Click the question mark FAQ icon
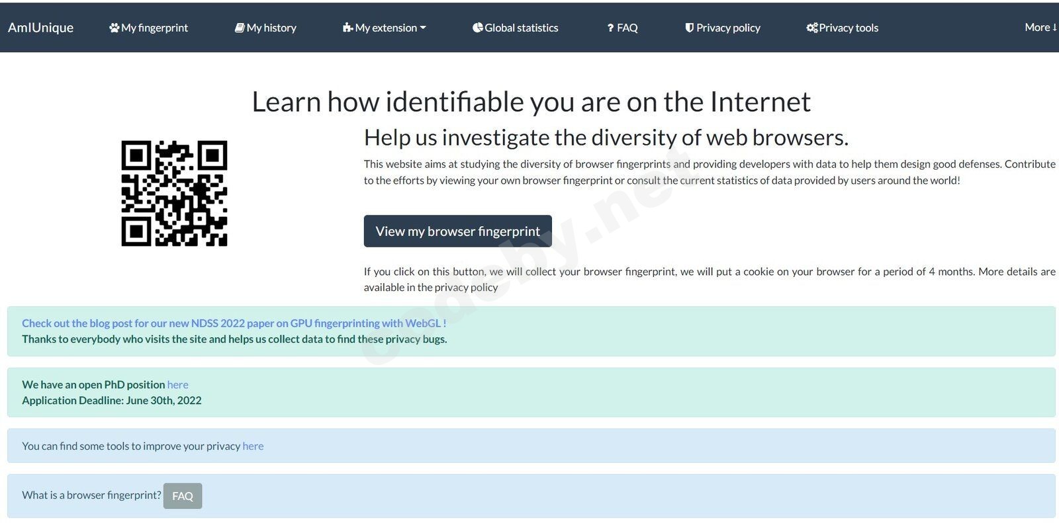Image resolution: width=1059 pixels, height=523 pixels. pos(610,28)
